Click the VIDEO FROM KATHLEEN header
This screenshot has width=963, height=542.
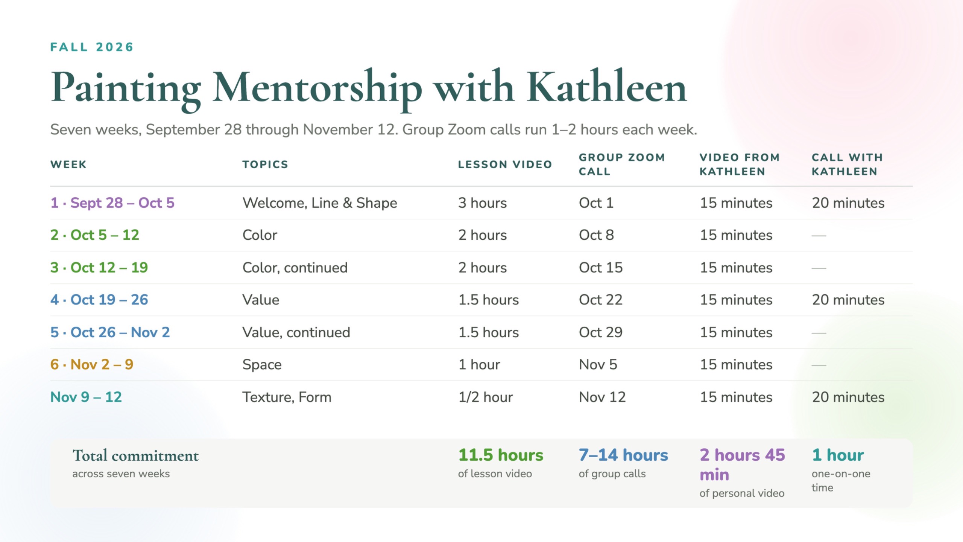[x=740, y=164]
